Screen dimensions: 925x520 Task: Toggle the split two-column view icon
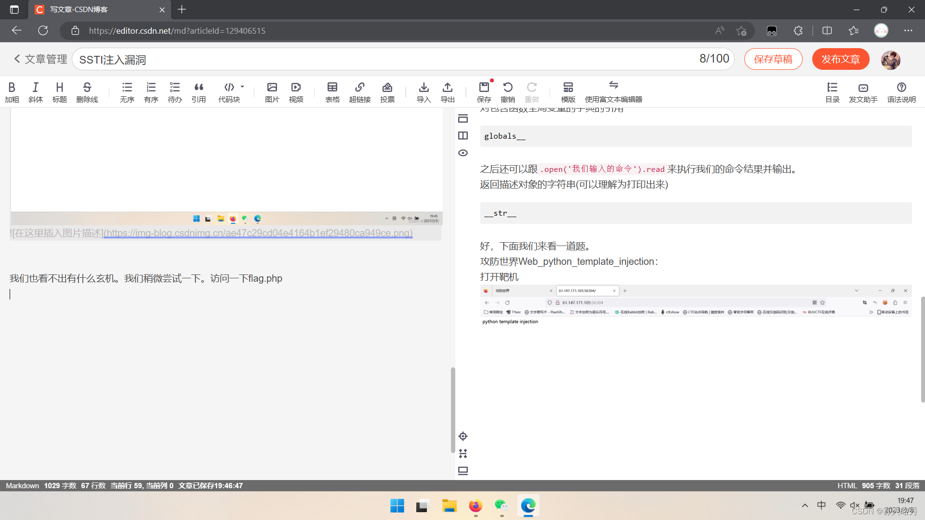pos(463,136)
